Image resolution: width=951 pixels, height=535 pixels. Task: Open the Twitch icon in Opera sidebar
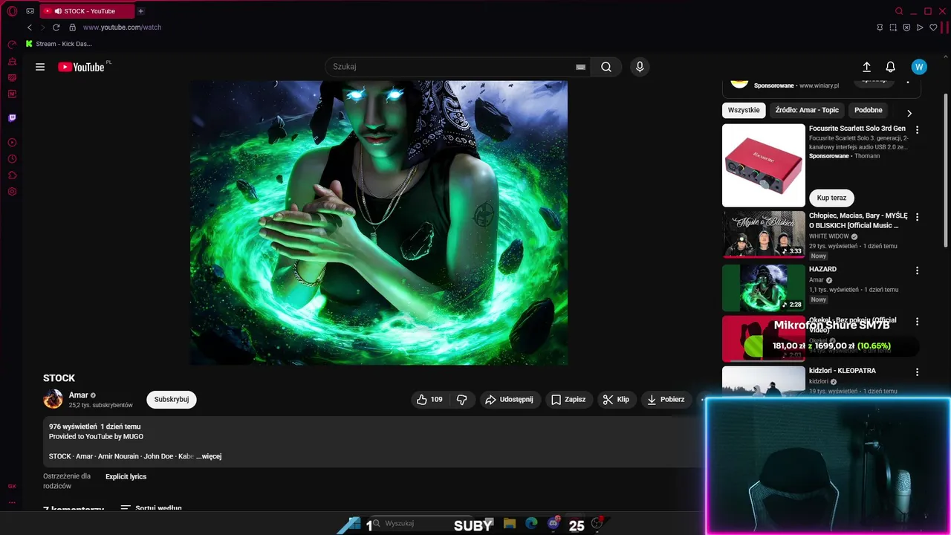12,117
